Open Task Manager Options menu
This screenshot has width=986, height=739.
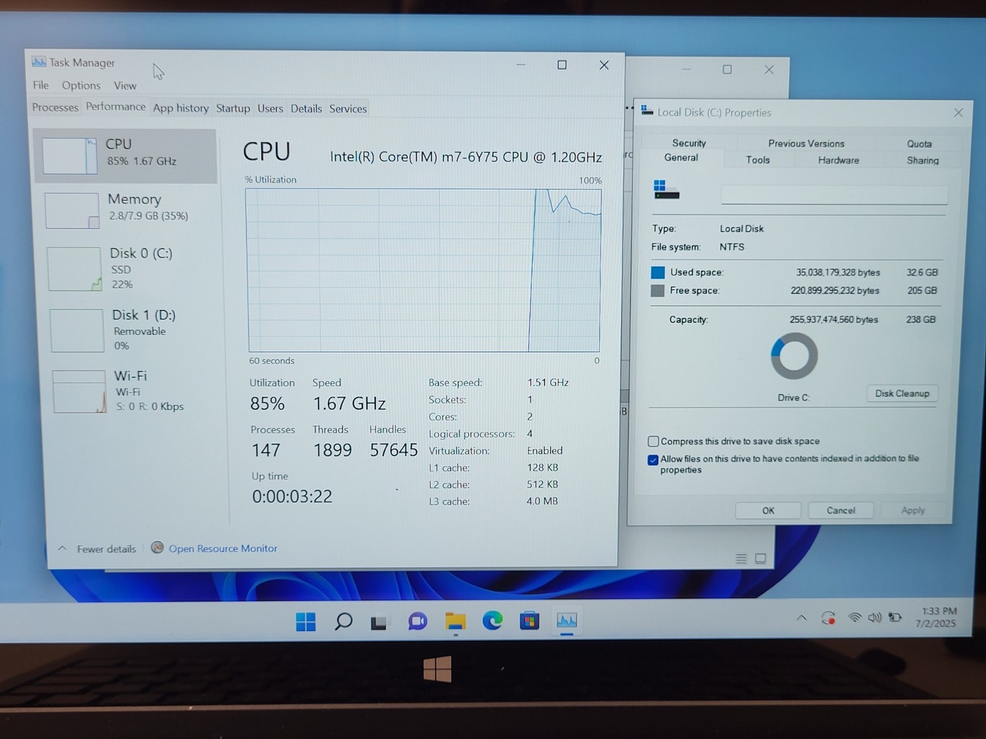coord(81,85)
